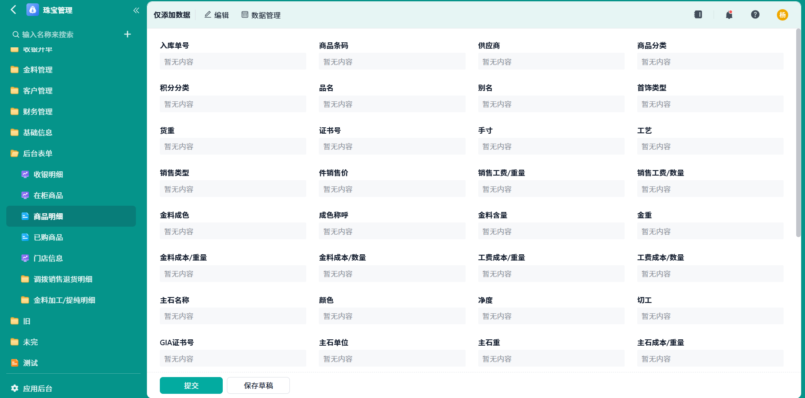
Task: Click the 客户管理 folder icon
Action: coord(15,90)
